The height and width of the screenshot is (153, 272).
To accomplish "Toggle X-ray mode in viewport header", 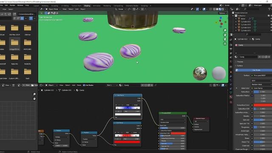I will pyautogui.click(x=211, y=9).
